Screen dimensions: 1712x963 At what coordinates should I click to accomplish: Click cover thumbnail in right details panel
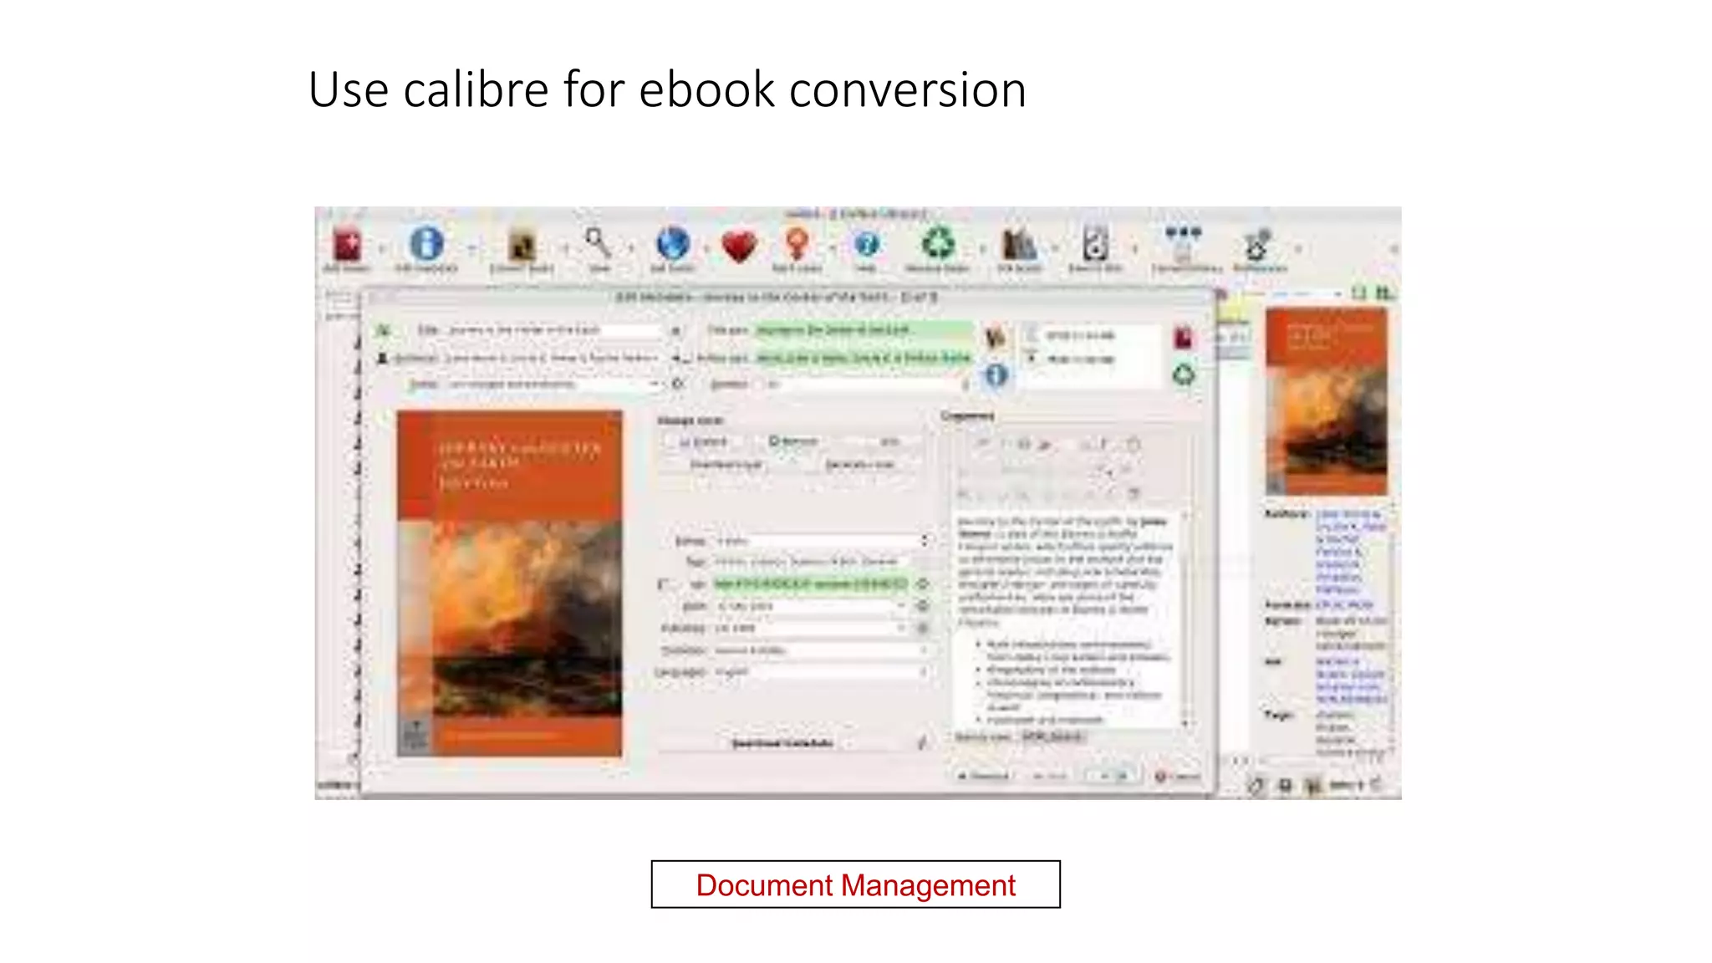click(x=1327, y=401)
